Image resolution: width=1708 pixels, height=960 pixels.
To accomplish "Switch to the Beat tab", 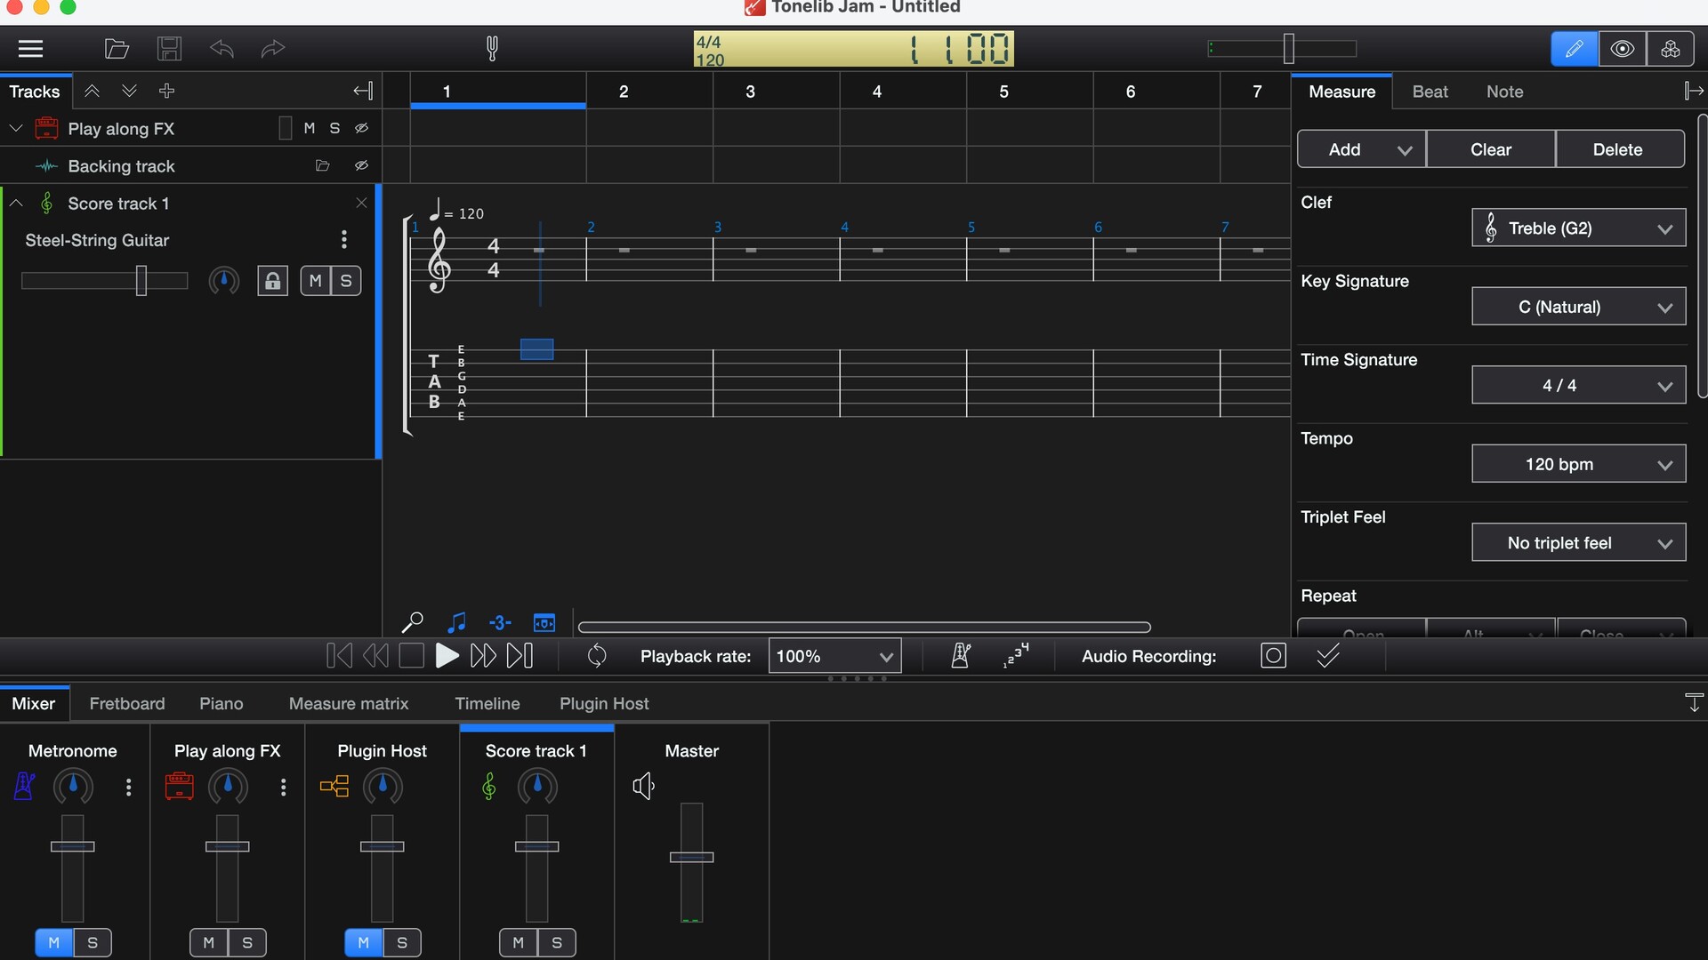I will (1430, 92).
